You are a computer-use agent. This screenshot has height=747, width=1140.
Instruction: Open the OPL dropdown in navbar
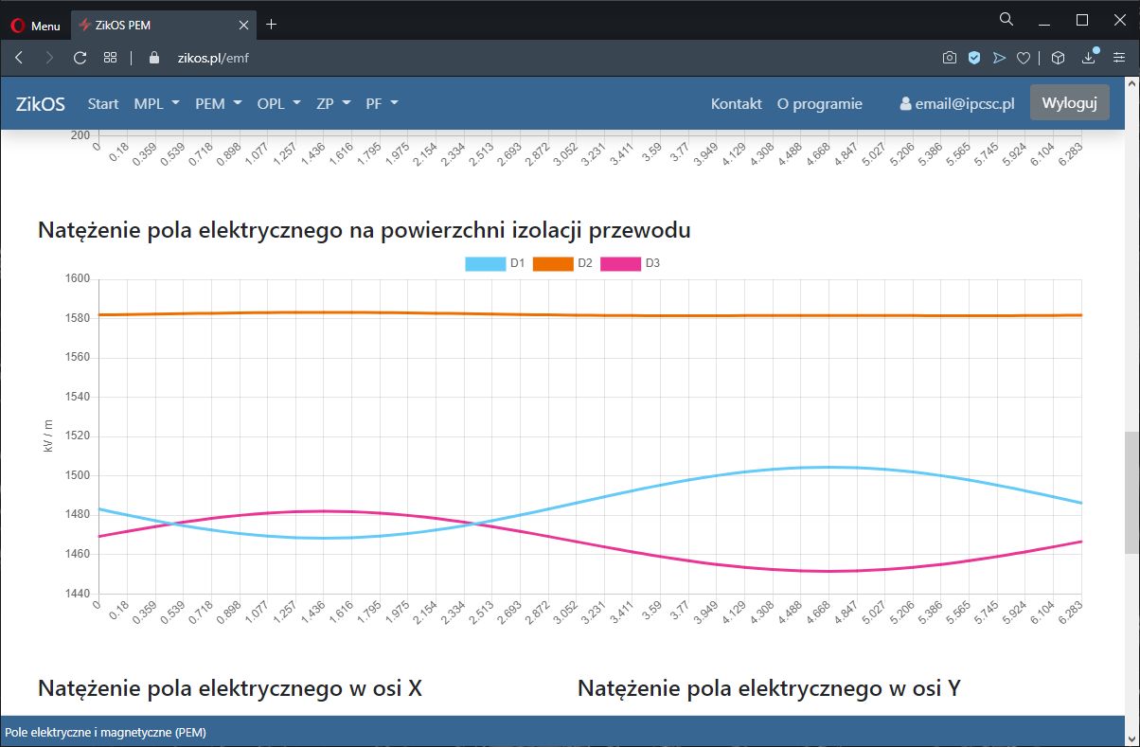pos(278,104)
